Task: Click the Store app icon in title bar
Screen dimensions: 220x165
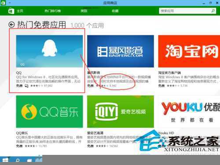Action: [x=3, y=3]
